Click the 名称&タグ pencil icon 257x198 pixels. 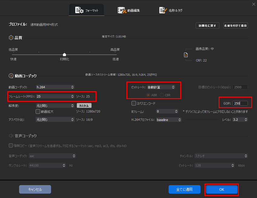pyautogui.click(x=163, y=10)
